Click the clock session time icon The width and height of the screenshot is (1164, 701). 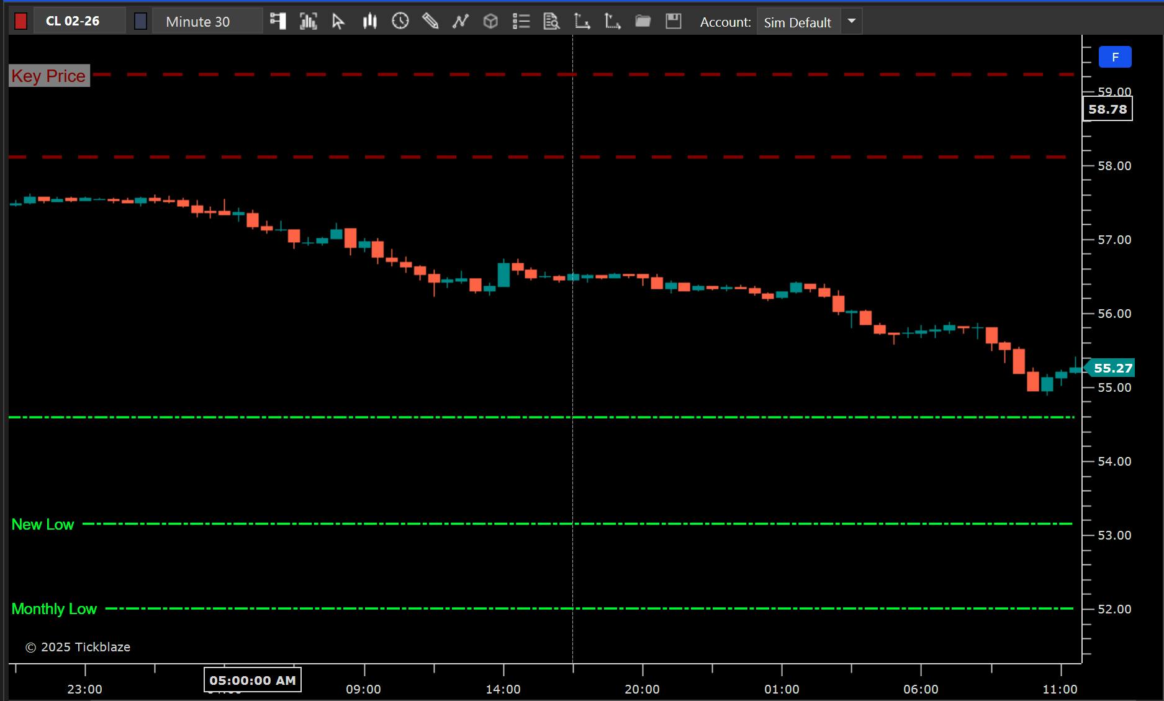(400, 20)
